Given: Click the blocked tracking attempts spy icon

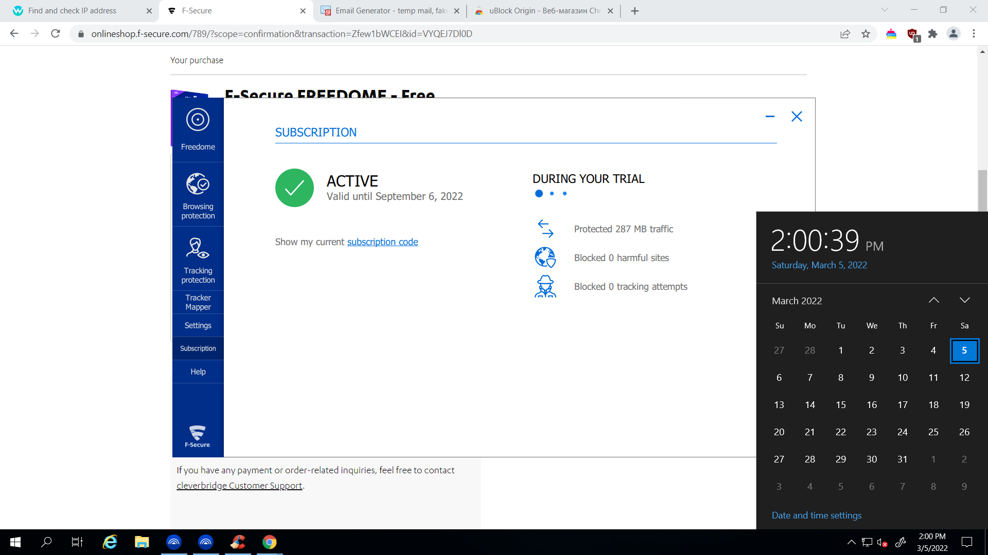Looking at the screenshot, I should coord(545,287).
